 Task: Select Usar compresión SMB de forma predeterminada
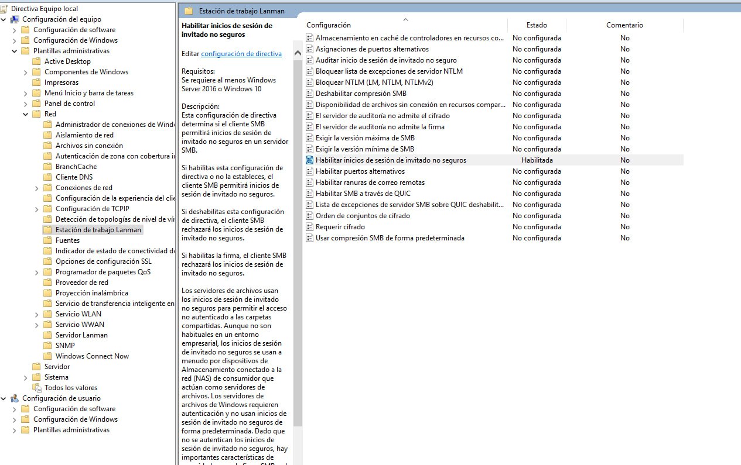pos(390,238)
